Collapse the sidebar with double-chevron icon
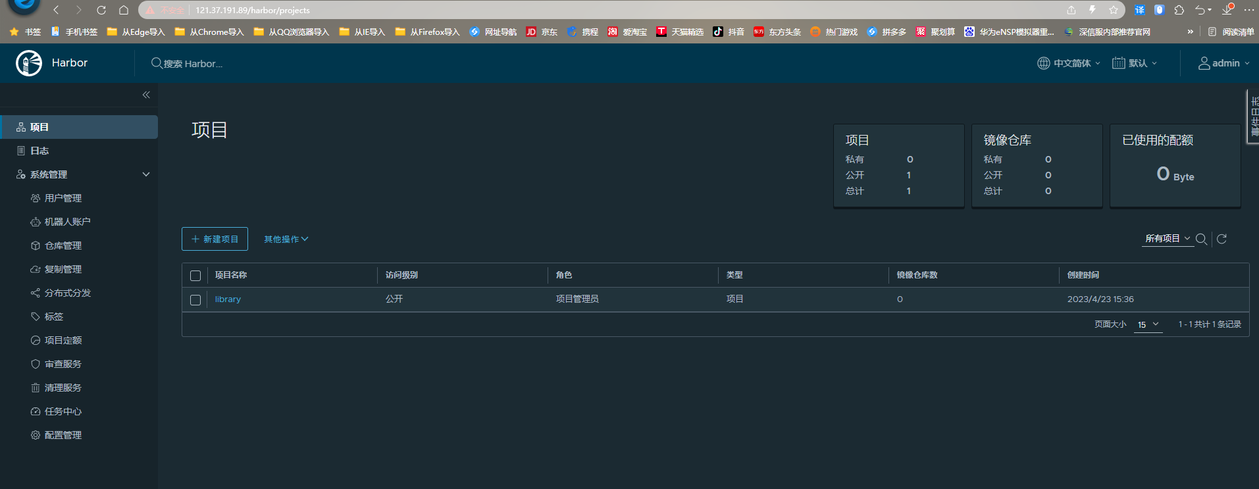The image size is (1259, 489). point(146,95)
